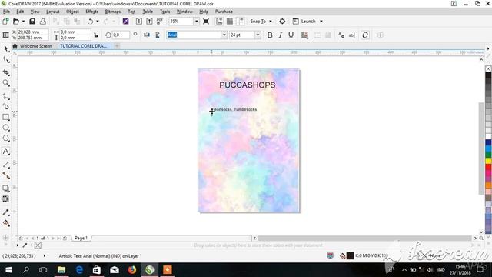Open the zoom level 35% dropdown

pyautogui.click(x=196, y=22)
